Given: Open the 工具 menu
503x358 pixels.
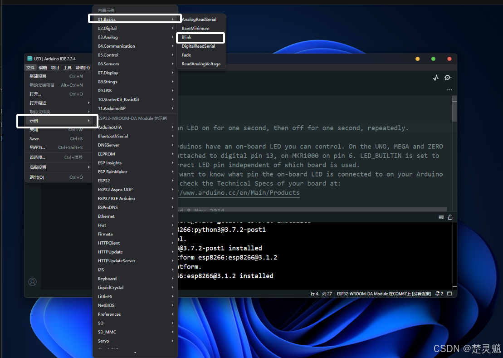Looking at the screenshot, I should tap(68, 68).
